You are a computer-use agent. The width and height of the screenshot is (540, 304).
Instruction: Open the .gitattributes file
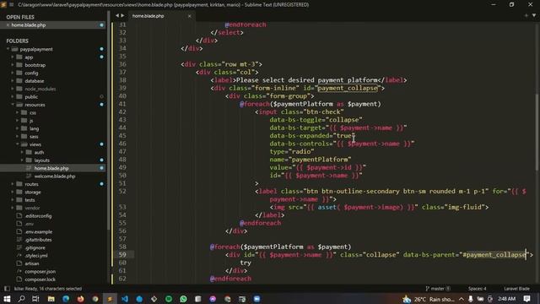coord(38,240)
